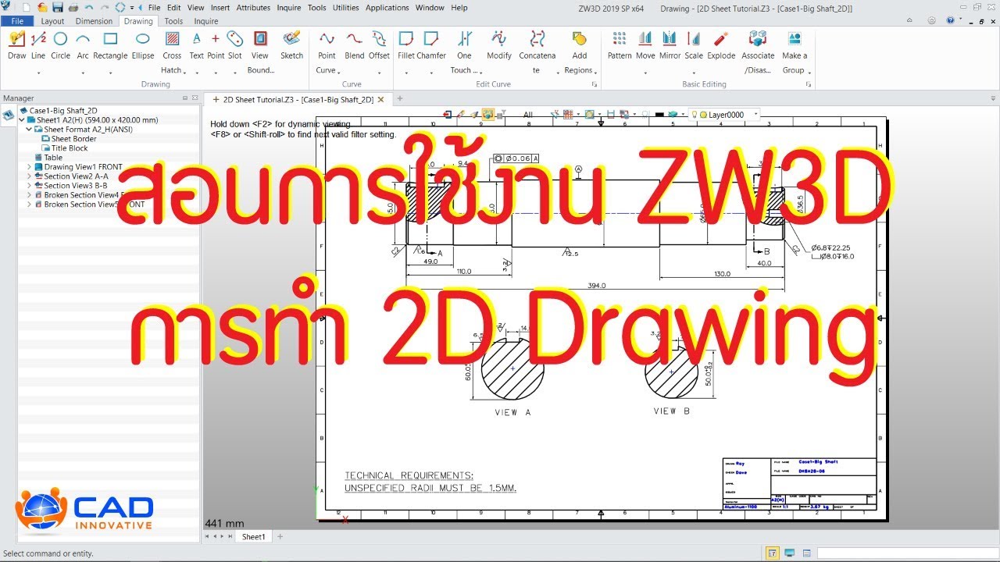
Task: Select the Mirror tool
Action: pyautogui.click(x=670, y=45)
